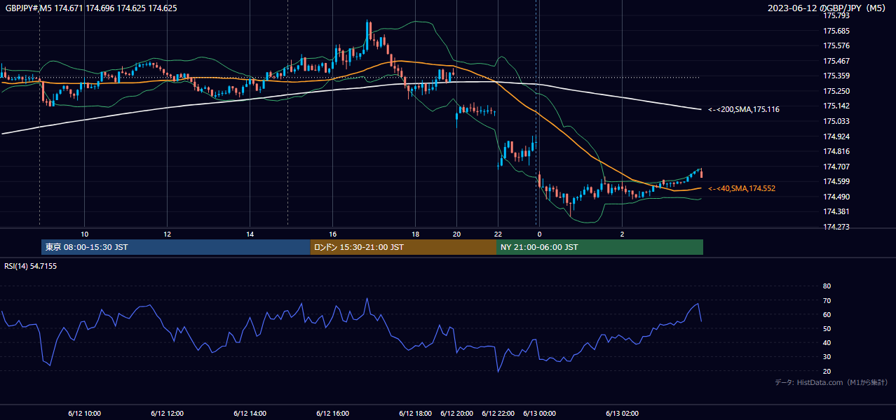The width and height of the screenshot is (896, 420).
Task: Click the 174.599 price axis value
Action: tap(836, 181)
